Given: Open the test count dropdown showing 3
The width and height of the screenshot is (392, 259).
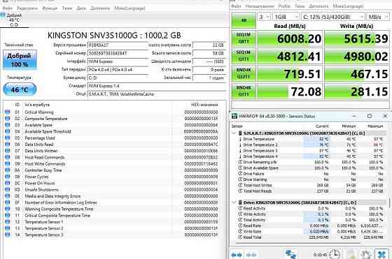Looking at the screenshot, I should click(264, 17).
